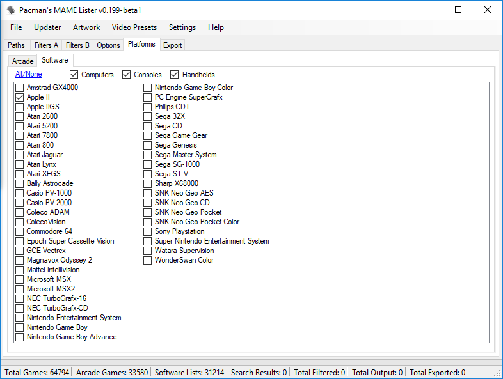Click the All/None link
This screenshot has height=379, width=503.
(29, 74)
